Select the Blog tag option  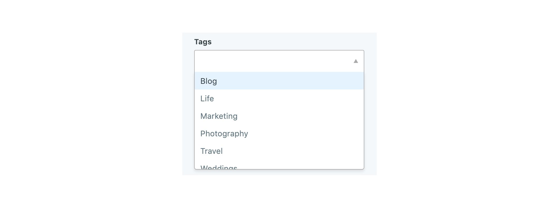[209, 81]
